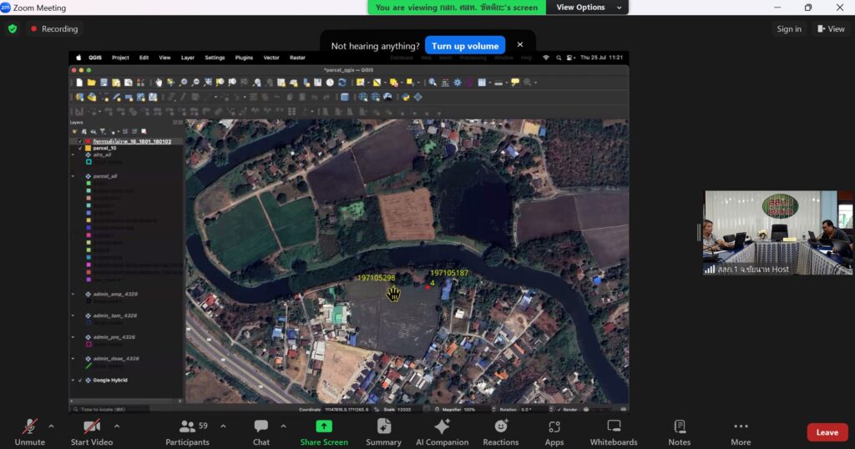Open the Plugins menu
Viewport: 855px width, 449px height.
pos(244,58)
